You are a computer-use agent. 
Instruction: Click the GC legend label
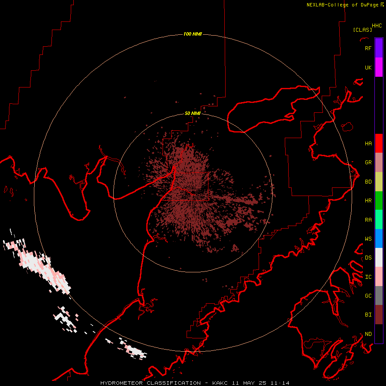pos(368,296)
